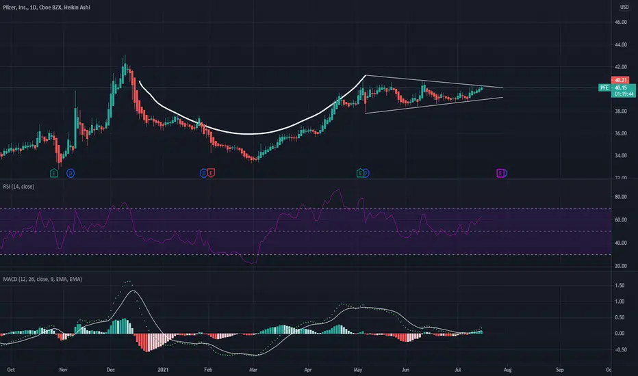Click the green 40.15 last price label
Image resolution: width=638 pixels, height=376 pixels.
point(620,88)
